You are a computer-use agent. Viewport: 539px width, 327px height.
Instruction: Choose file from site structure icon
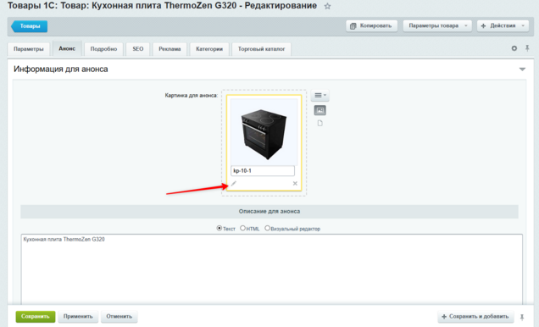[320, 123]
